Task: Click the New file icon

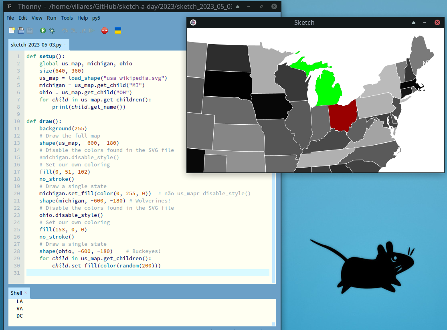Action: 12,30
